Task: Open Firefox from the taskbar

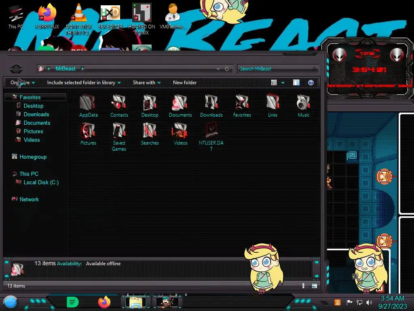Action: [x=104, y=302]
